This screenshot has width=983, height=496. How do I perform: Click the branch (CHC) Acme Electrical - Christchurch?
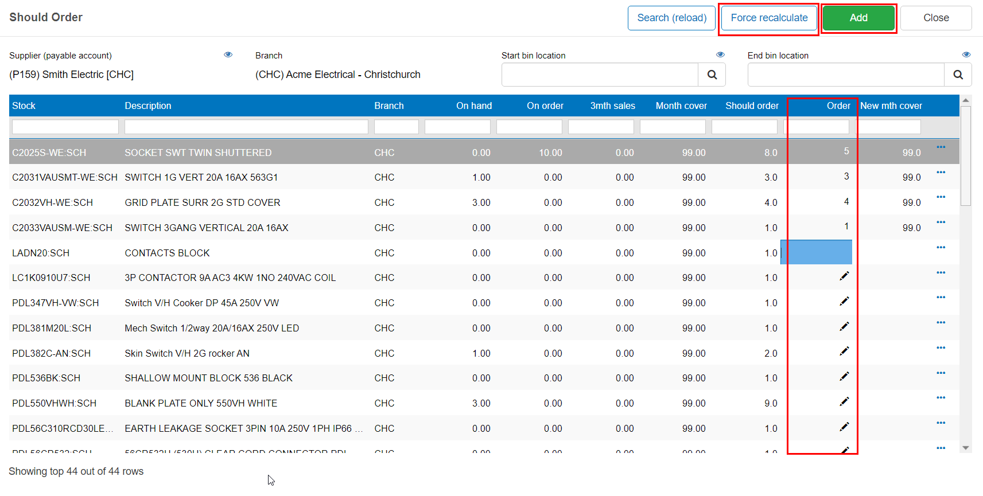click(338, 75)
